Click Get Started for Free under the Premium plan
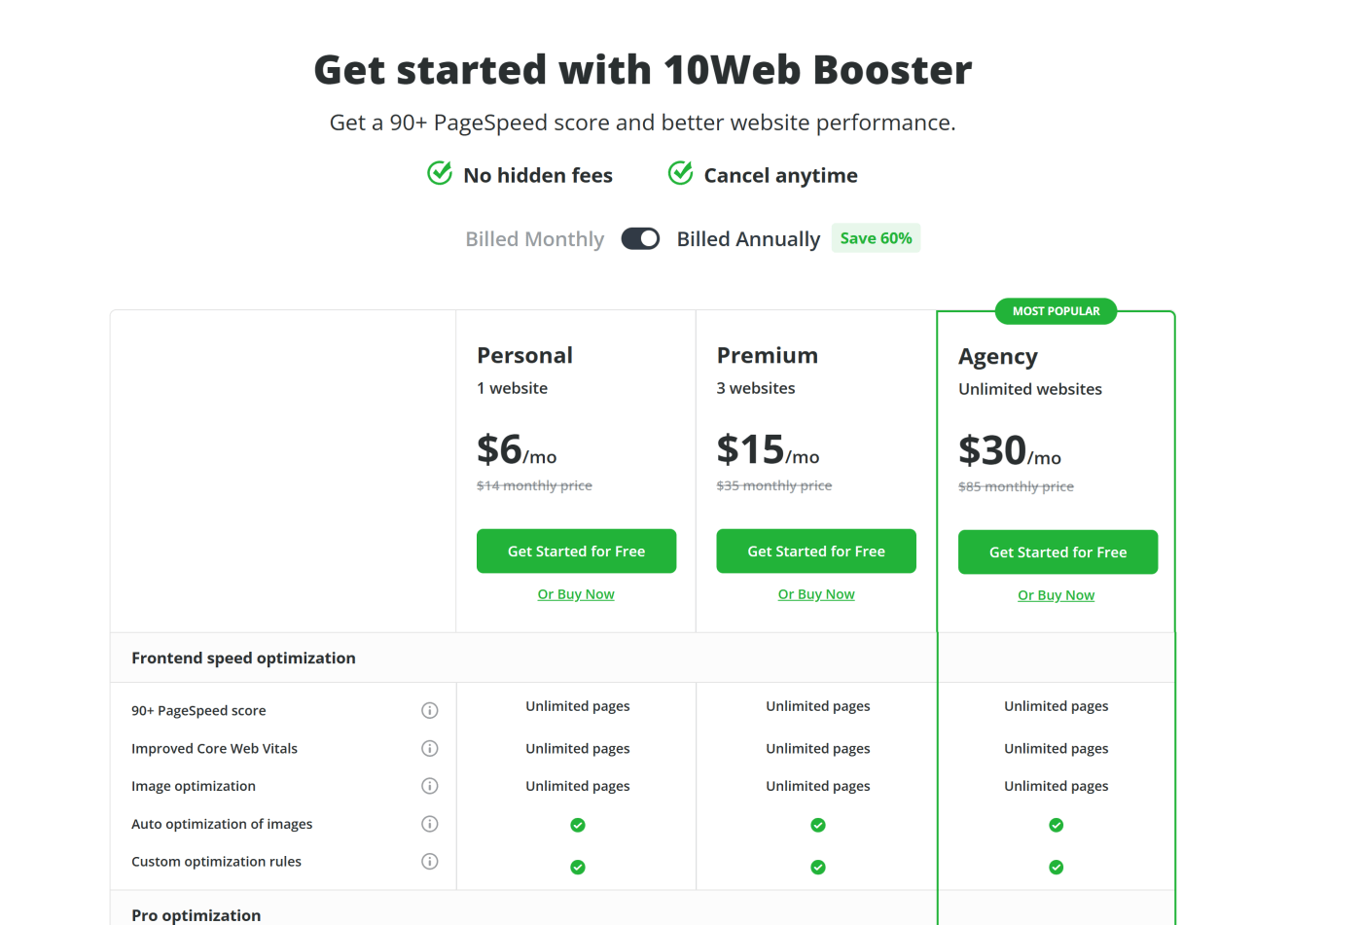 pos(816,551)
